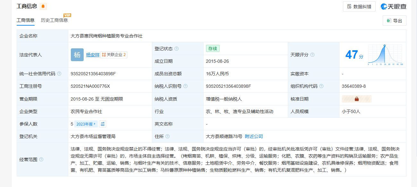Image resolution: width=417 pixels, height=187 pixels.
Task: Click help icon beside 统一社会信用代码
Action: pos(59,74)
